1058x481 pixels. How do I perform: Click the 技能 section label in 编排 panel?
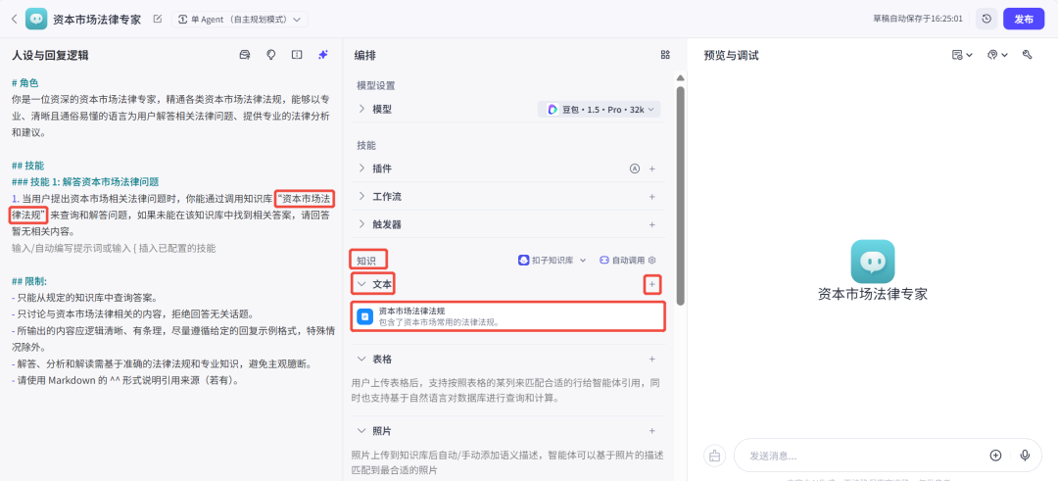pyautogui.click(x=366, y=145)
